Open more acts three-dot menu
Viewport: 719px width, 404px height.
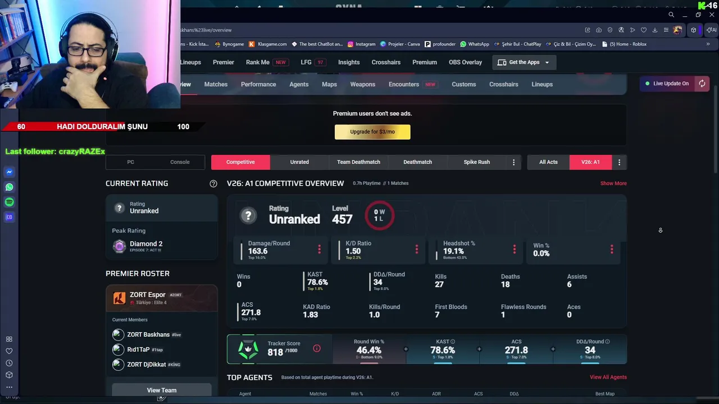point(619,162)
